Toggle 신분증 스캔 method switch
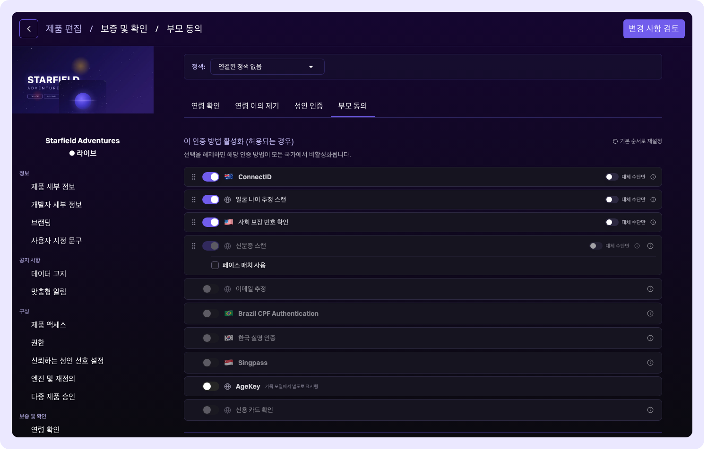 coord(211,246)
